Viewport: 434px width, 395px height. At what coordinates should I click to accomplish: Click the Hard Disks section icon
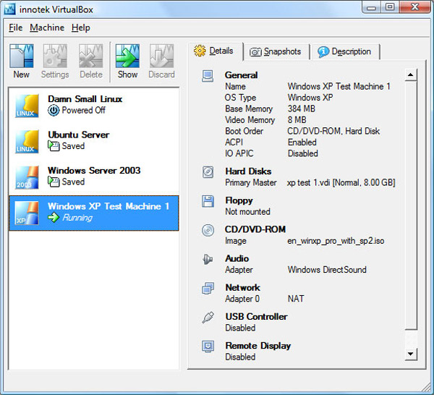pyautogui.click(x=208, y=172)
